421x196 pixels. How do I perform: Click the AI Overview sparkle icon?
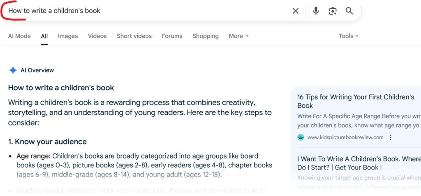pyautogui.click(x=13, y=70)
